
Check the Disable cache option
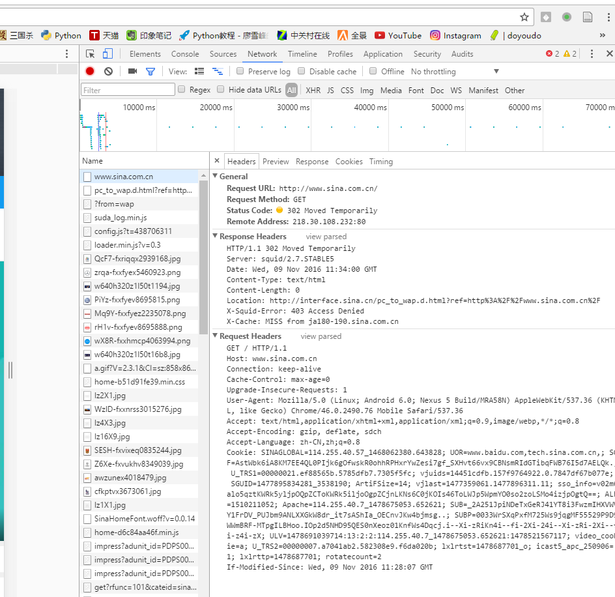[x=302, y=71]
